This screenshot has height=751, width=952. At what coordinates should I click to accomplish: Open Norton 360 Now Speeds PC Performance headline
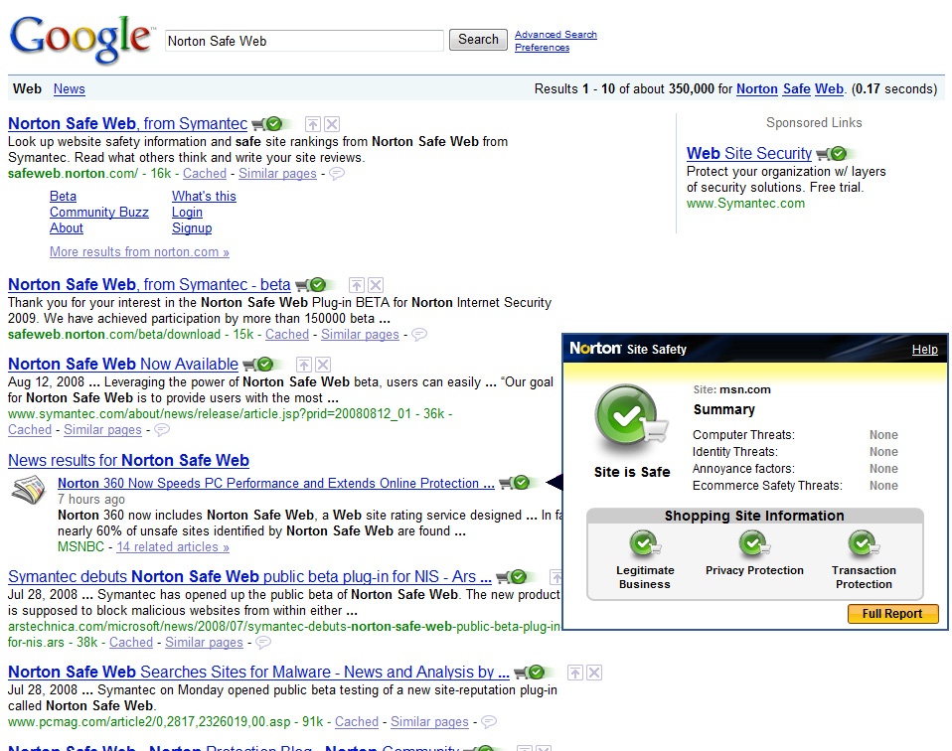point(276,483)
